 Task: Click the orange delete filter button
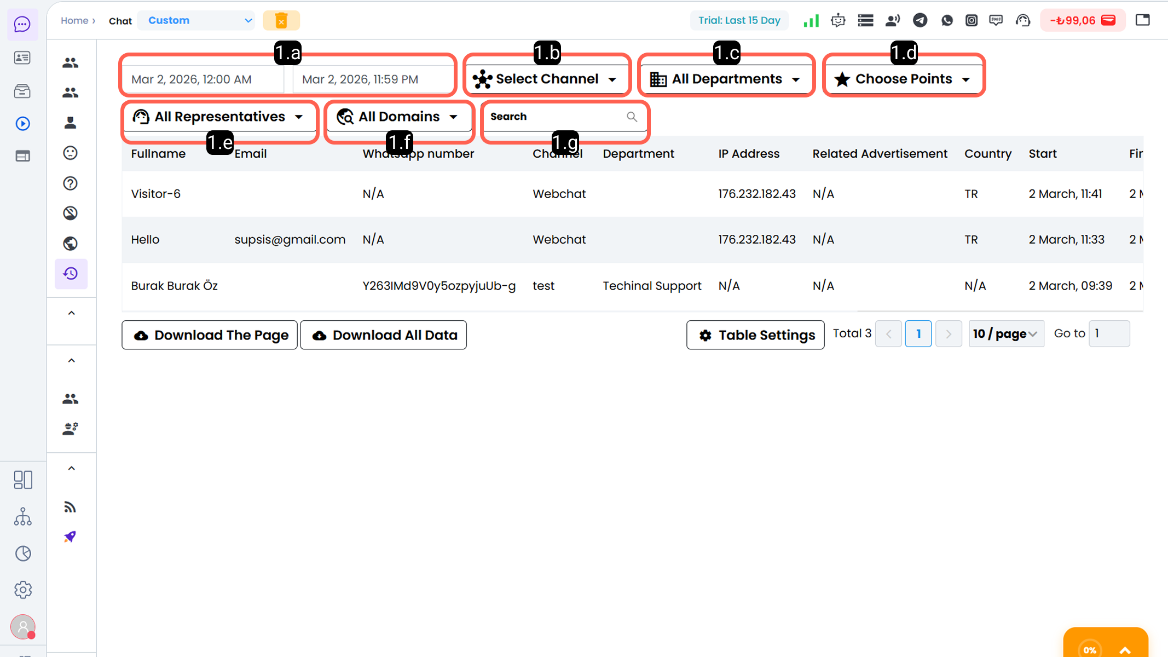[x=281, y=21]
